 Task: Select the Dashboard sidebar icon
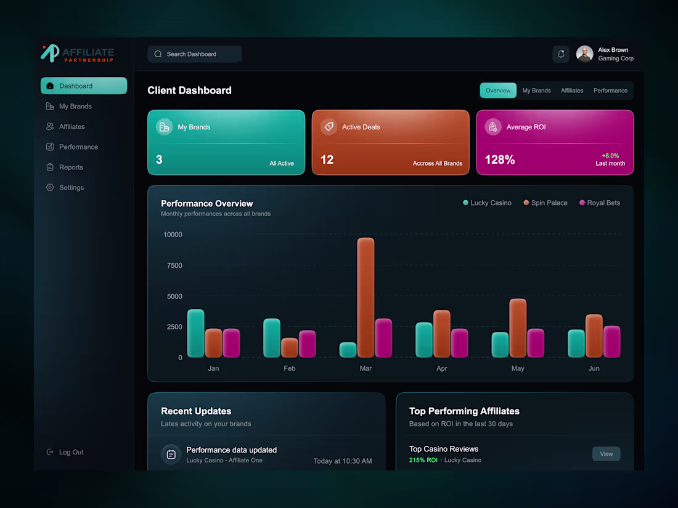(x=51, y=86)
